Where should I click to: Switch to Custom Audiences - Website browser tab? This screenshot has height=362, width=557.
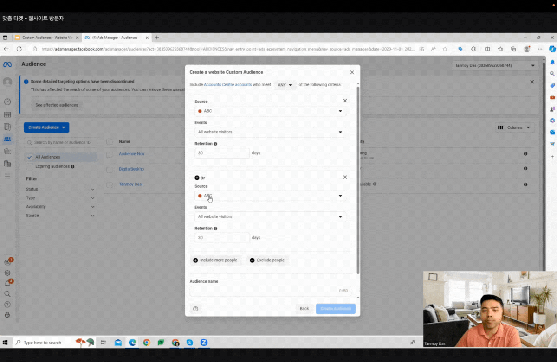pyautogui.click(x=46, y=38)
